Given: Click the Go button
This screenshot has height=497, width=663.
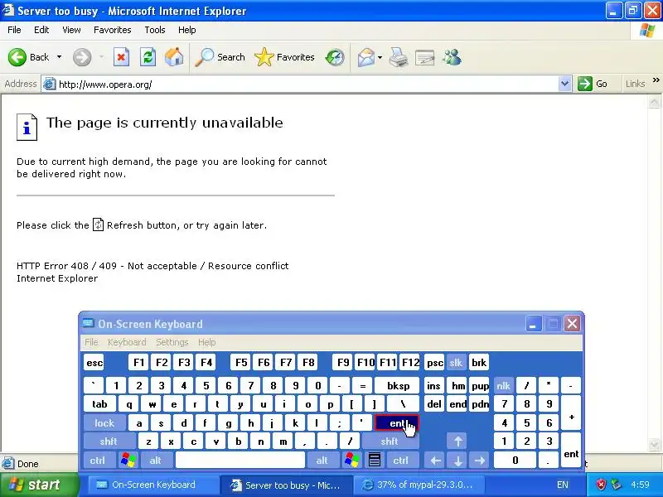Looking at the screenshot, I should click(x=593, y=84).
